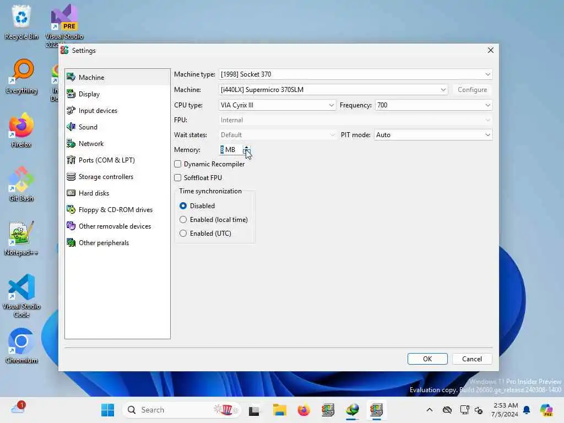Open the weather widget on the taskbar
Viewport: 564px width, 423px height.
tap(18, 409)
